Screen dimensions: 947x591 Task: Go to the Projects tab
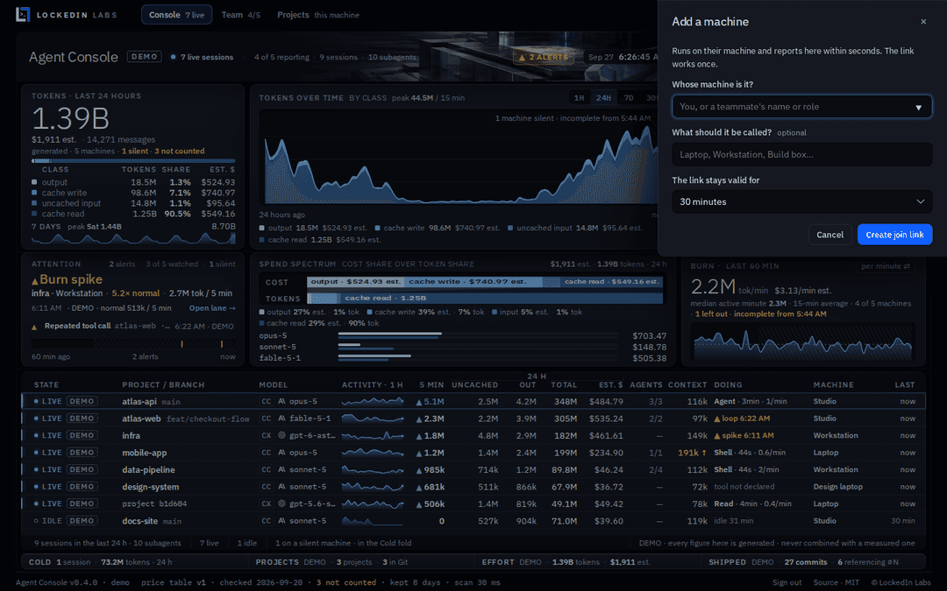[318, 15]
